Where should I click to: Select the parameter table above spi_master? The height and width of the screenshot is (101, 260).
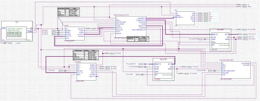point(86,55)
